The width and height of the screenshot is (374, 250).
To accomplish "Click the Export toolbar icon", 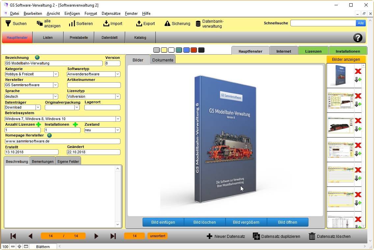I will pos(139,23).
